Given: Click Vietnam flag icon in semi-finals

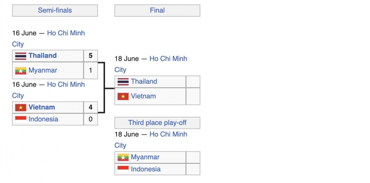Looking at the screenshot, I should click(21, 108).
